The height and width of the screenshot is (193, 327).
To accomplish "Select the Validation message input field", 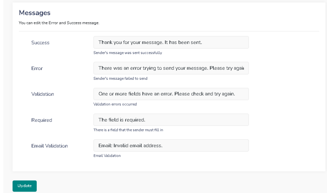I will coord(171,94).
